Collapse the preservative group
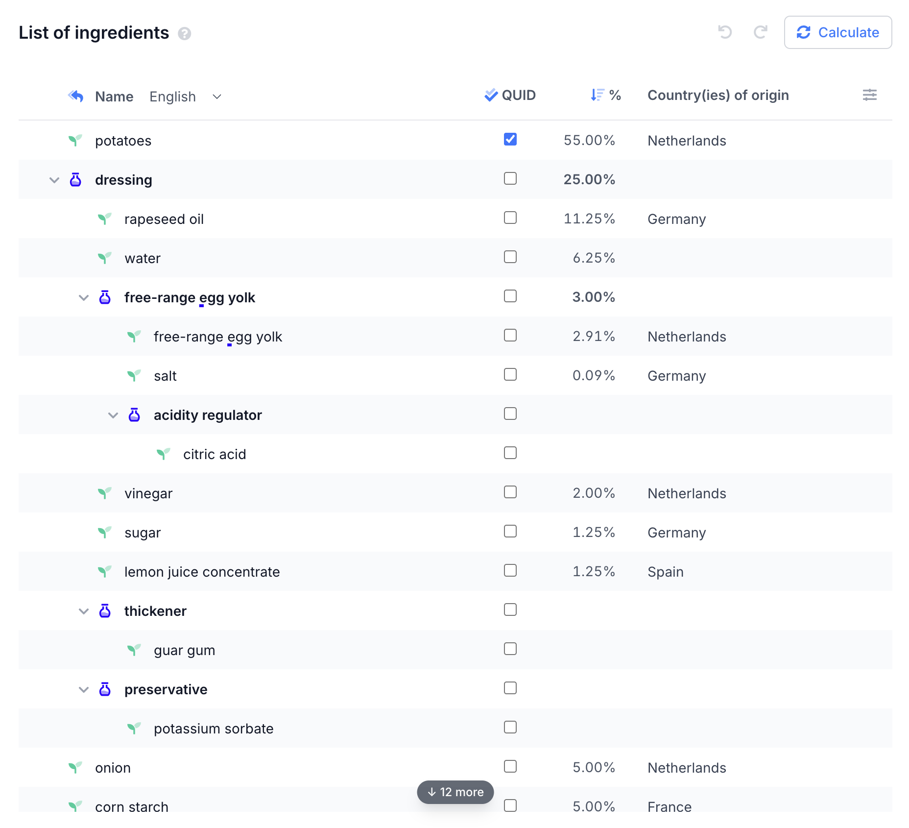This screenshot has height=828, width=909. [x=84, y=690]
